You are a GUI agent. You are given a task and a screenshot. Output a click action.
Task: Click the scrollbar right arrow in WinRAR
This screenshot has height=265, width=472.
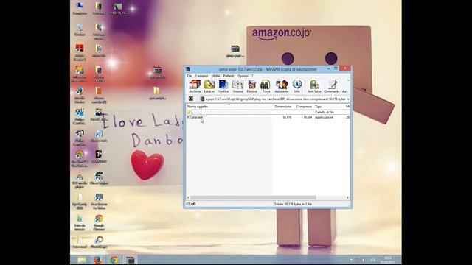click(347, 197)
